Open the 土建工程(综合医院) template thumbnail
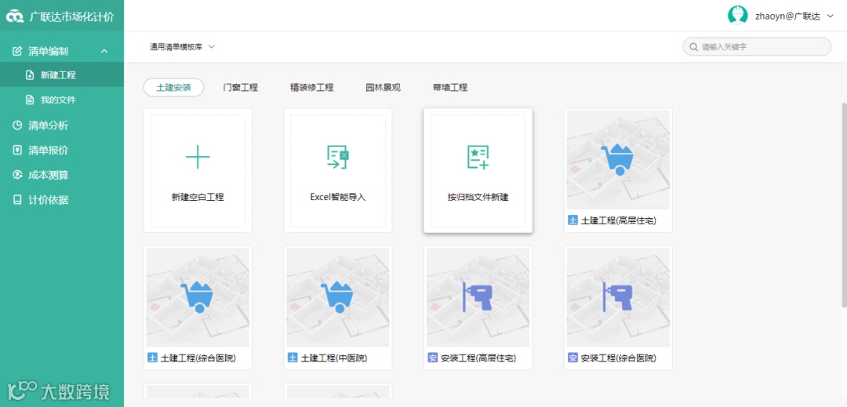Viewport: 847px width, 407px height. (198, 297)
